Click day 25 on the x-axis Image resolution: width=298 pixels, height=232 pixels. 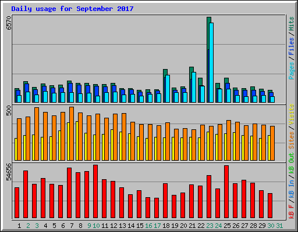(227, 226)
